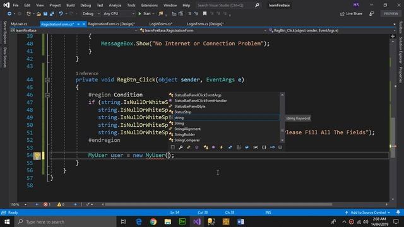
Task: Click the 1 reference CodeLens link
Action: tap(87, 73)
